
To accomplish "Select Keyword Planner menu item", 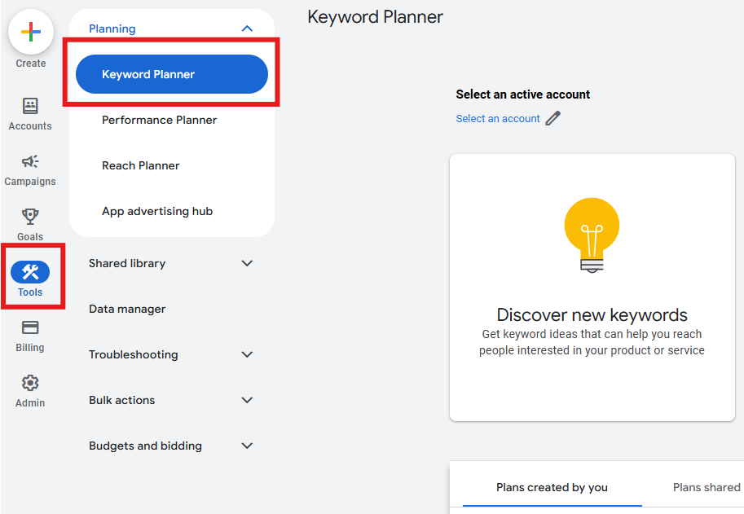I will (172, 74).
